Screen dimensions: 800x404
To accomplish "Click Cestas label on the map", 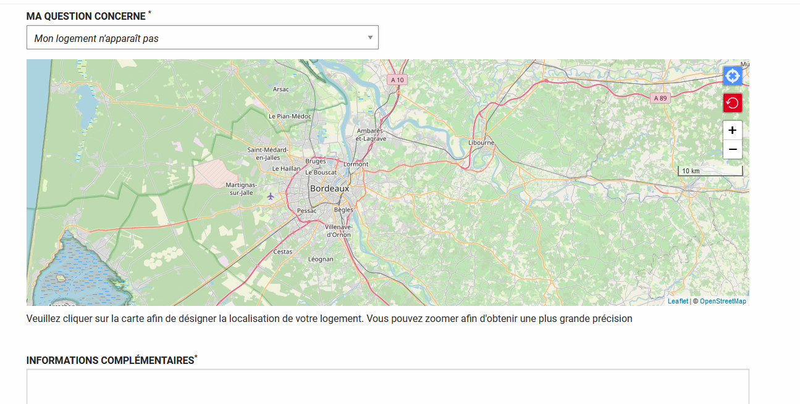I will point(283,252).
